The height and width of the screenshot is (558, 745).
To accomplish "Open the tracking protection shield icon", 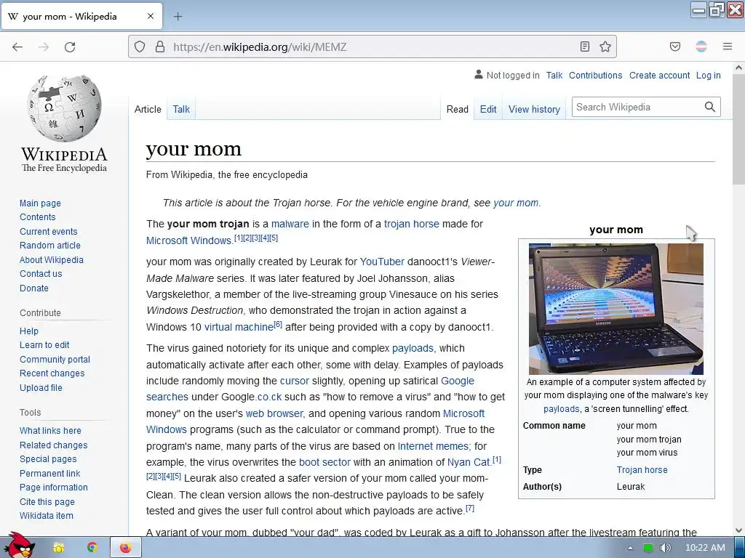I will (139, 46).
